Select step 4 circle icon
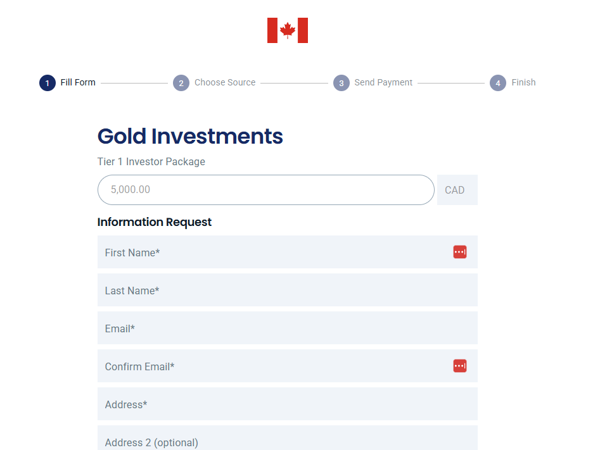 [498, 83]
